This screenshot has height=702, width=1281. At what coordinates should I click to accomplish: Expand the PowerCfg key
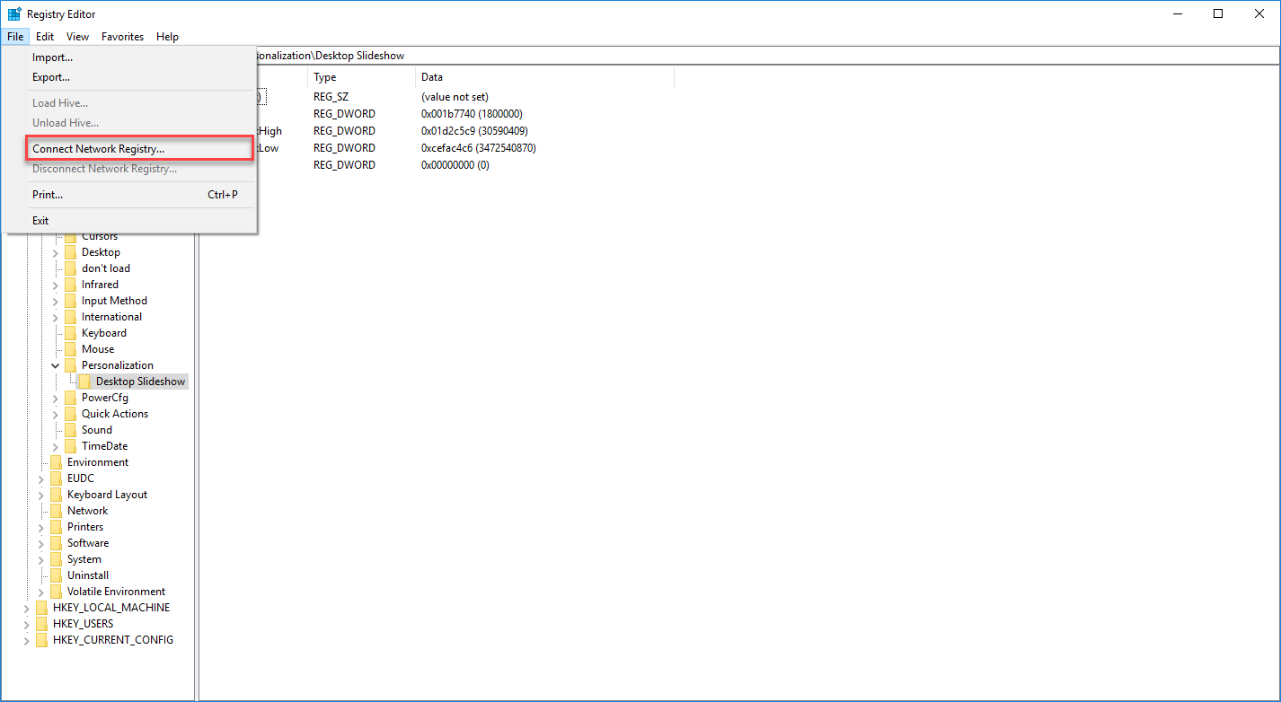56,398
